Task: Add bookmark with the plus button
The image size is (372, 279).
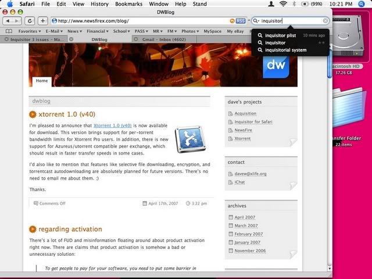Action: [x=42, y=21]
